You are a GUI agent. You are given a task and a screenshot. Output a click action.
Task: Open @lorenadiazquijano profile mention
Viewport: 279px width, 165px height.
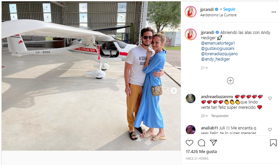tap(219, 54)
